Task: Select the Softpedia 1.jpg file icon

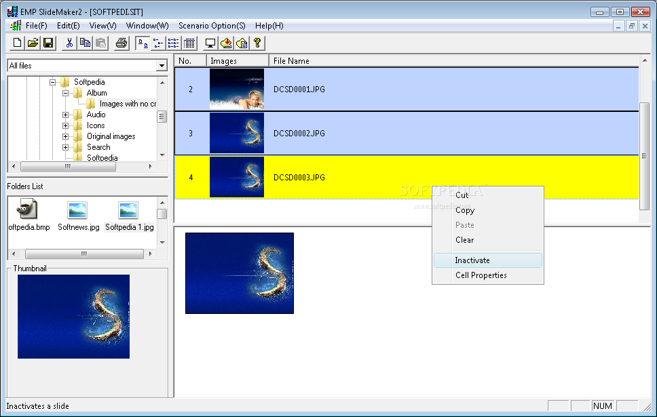Action: click(x=128, y=210)
